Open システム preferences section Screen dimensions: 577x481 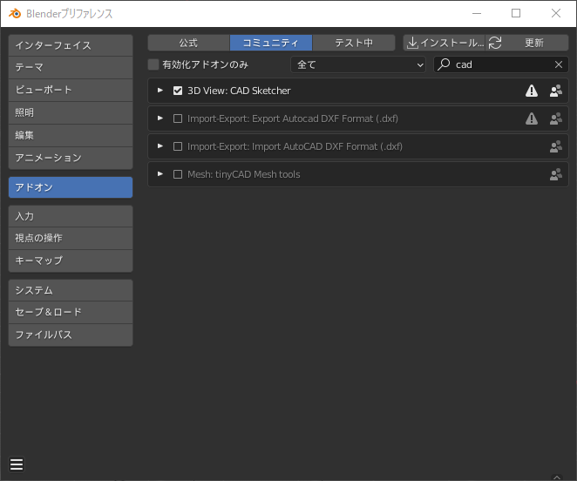pos(71,290)
